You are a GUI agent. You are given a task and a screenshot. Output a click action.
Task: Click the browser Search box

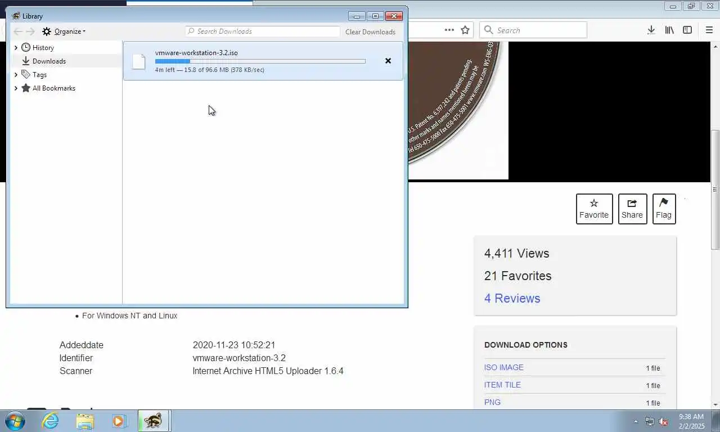click(x=533, y=30)
